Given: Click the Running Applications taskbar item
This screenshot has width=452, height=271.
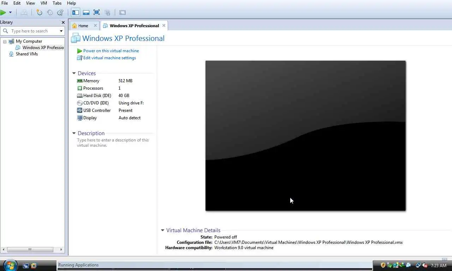Looking at the screenshot, I should coord(215,265).
